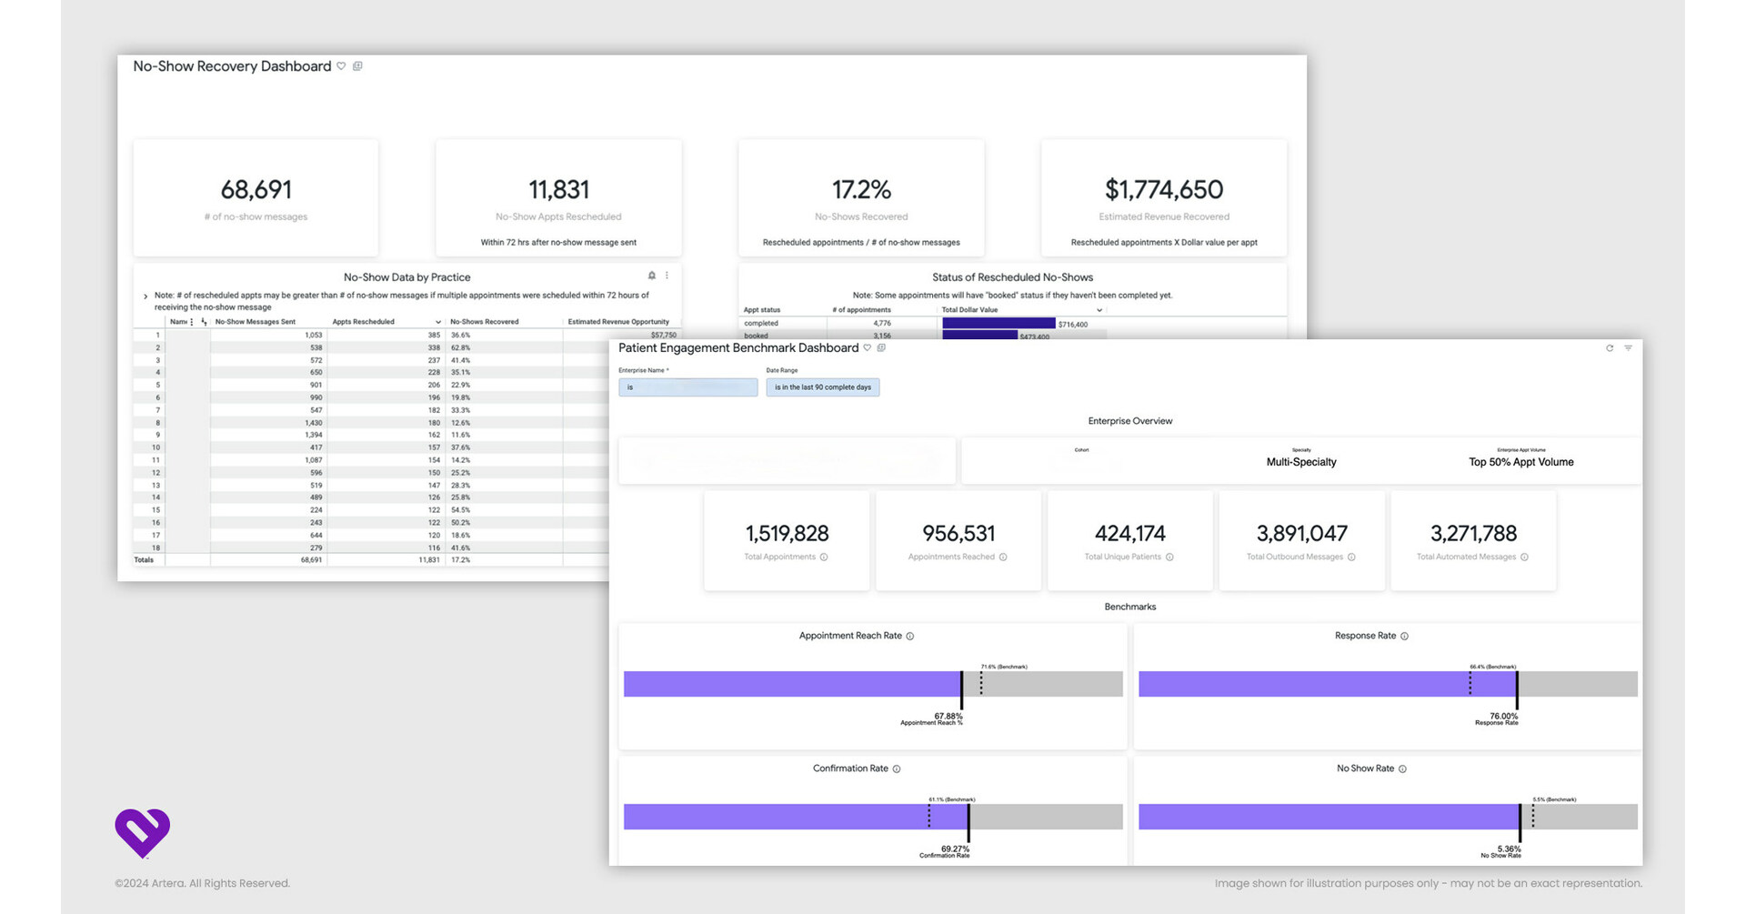Open the Name column options menu
Viewport: 1746px width, 914px height.
pos(192,322)
